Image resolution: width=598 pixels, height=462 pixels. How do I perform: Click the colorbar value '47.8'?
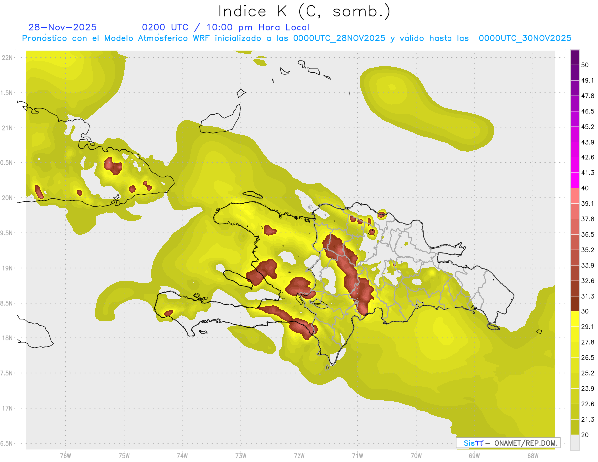coord(588,96)
